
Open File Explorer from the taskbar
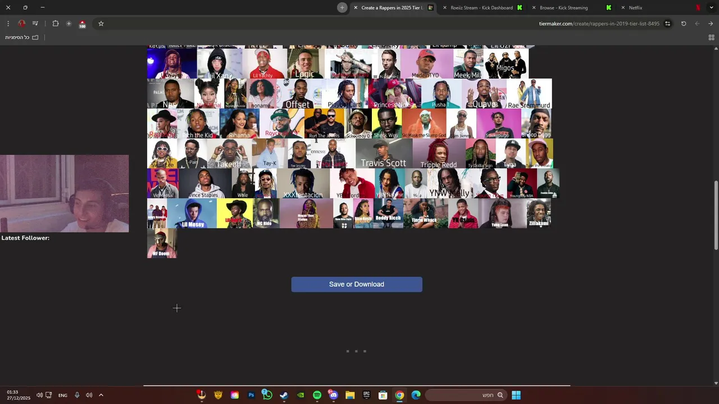click(x=350, y=395)
